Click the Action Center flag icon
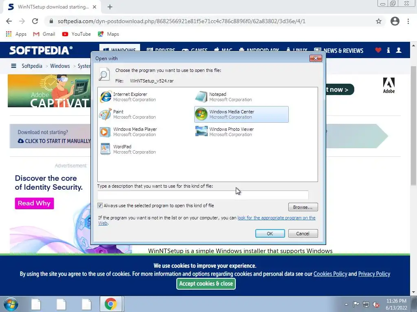417x312 pixels. pos(356,304)
